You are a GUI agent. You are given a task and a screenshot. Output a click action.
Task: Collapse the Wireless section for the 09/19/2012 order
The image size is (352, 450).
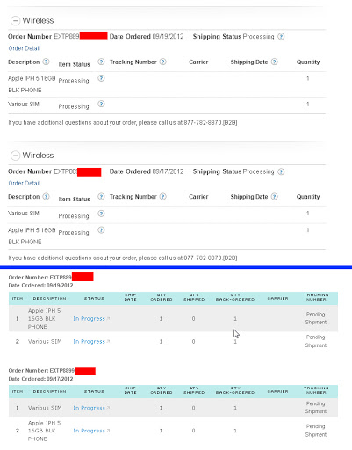(x=15, y=21)
